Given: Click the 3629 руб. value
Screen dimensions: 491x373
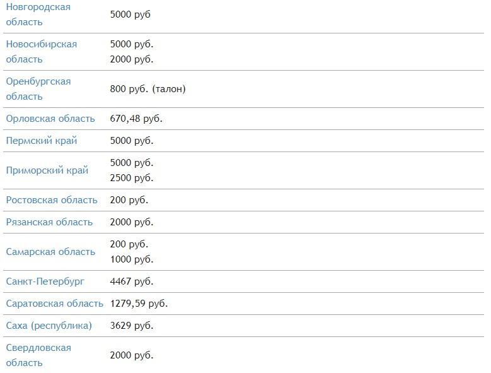Looking at the screenshot, I should click(x=131, y=326).
